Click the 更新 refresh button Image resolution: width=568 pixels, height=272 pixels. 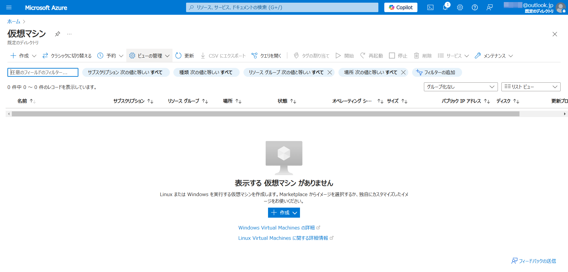point(185,56)
